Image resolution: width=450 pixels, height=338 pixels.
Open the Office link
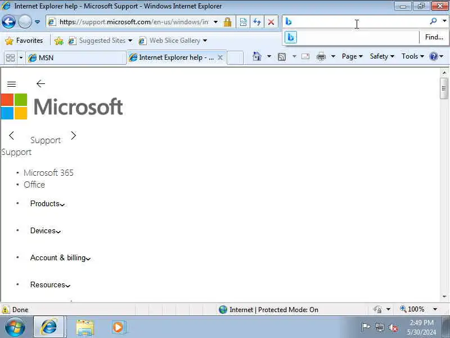(x=34, y=185)
